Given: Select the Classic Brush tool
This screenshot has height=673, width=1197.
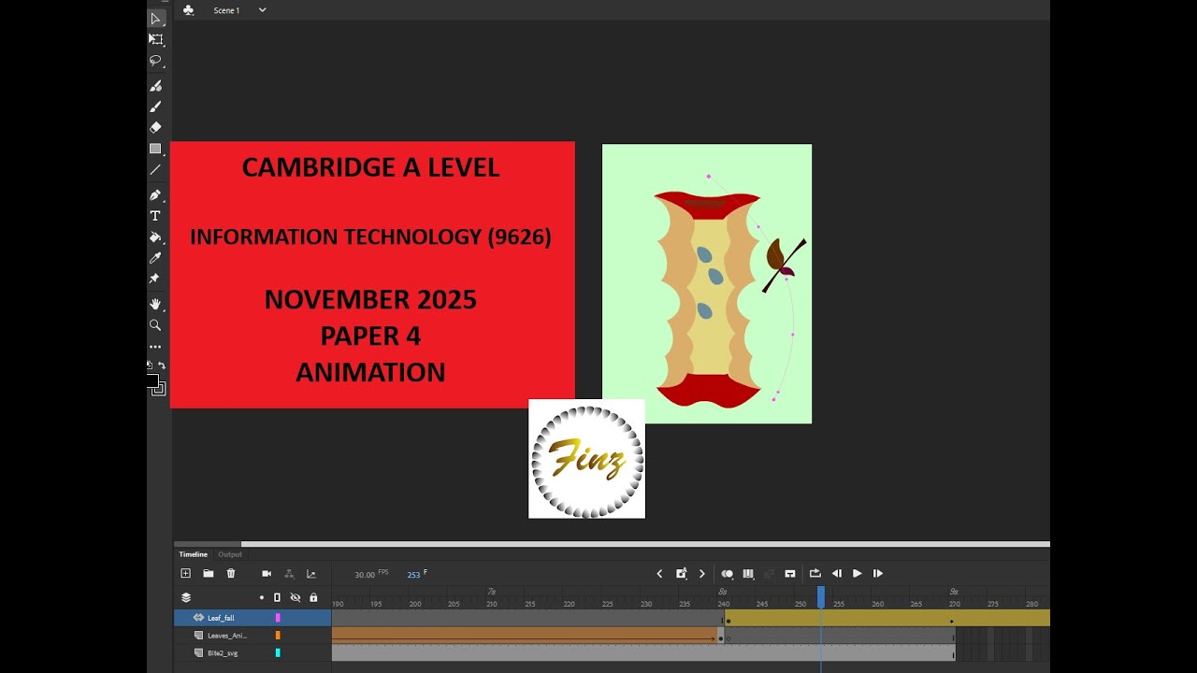Looking at the screenshot, I should point(156,107).
